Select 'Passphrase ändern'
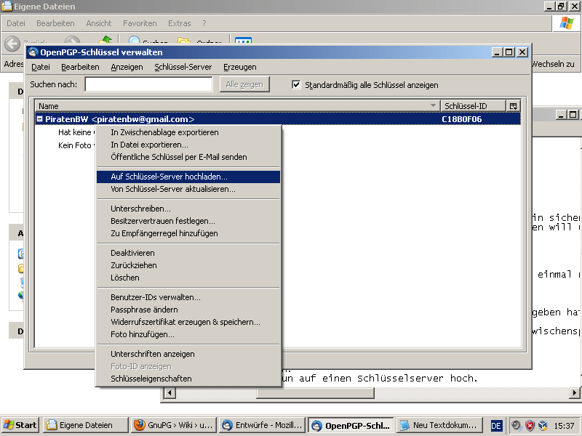The height and width of the screenshot is (436, 582). click(x=188, y=310)
